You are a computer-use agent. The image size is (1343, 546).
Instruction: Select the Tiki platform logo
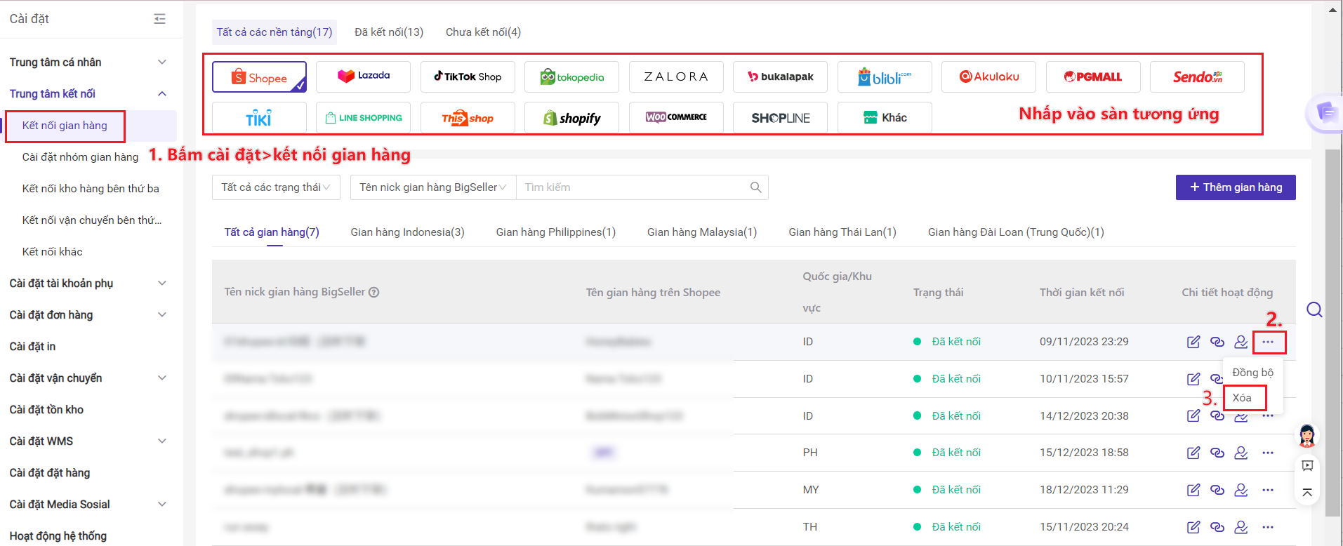(259, 117)
